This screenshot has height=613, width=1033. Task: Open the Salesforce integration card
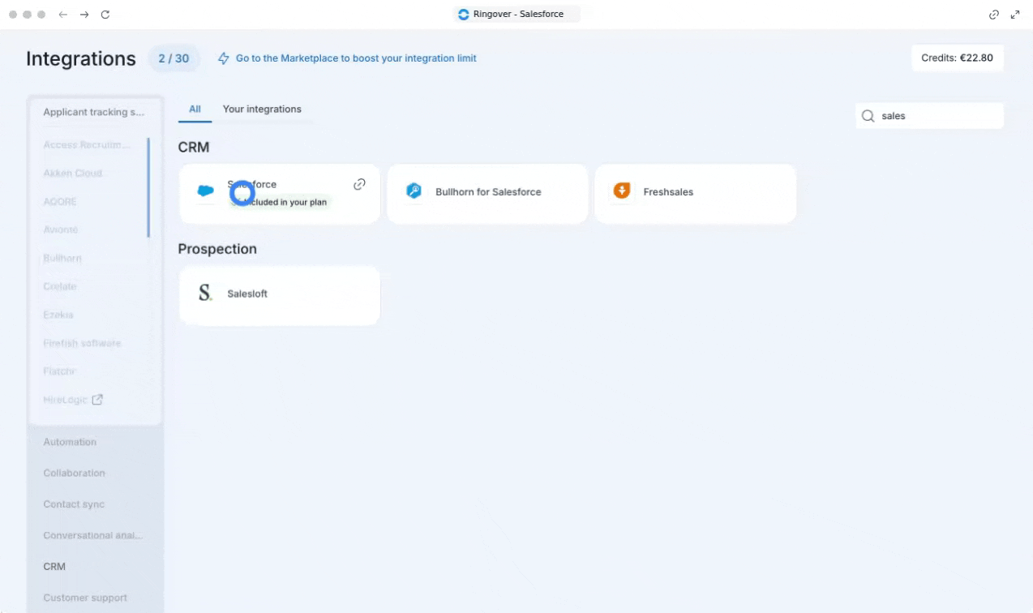(280, 194)
